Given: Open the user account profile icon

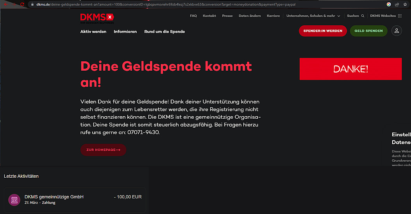Looking at the screenshot, I should coord(397,31).
